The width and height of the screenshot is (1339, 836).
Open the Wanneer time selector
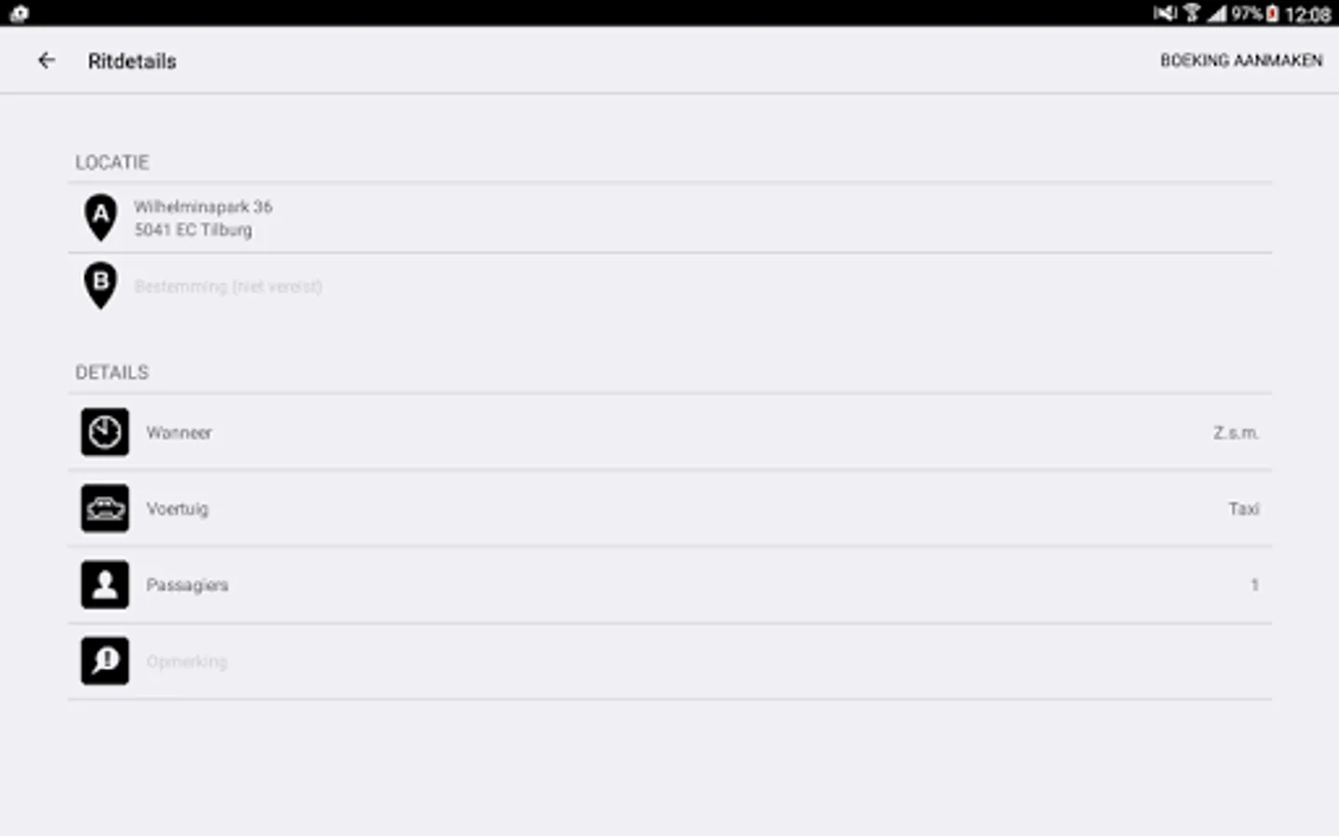tap(669, 433)
